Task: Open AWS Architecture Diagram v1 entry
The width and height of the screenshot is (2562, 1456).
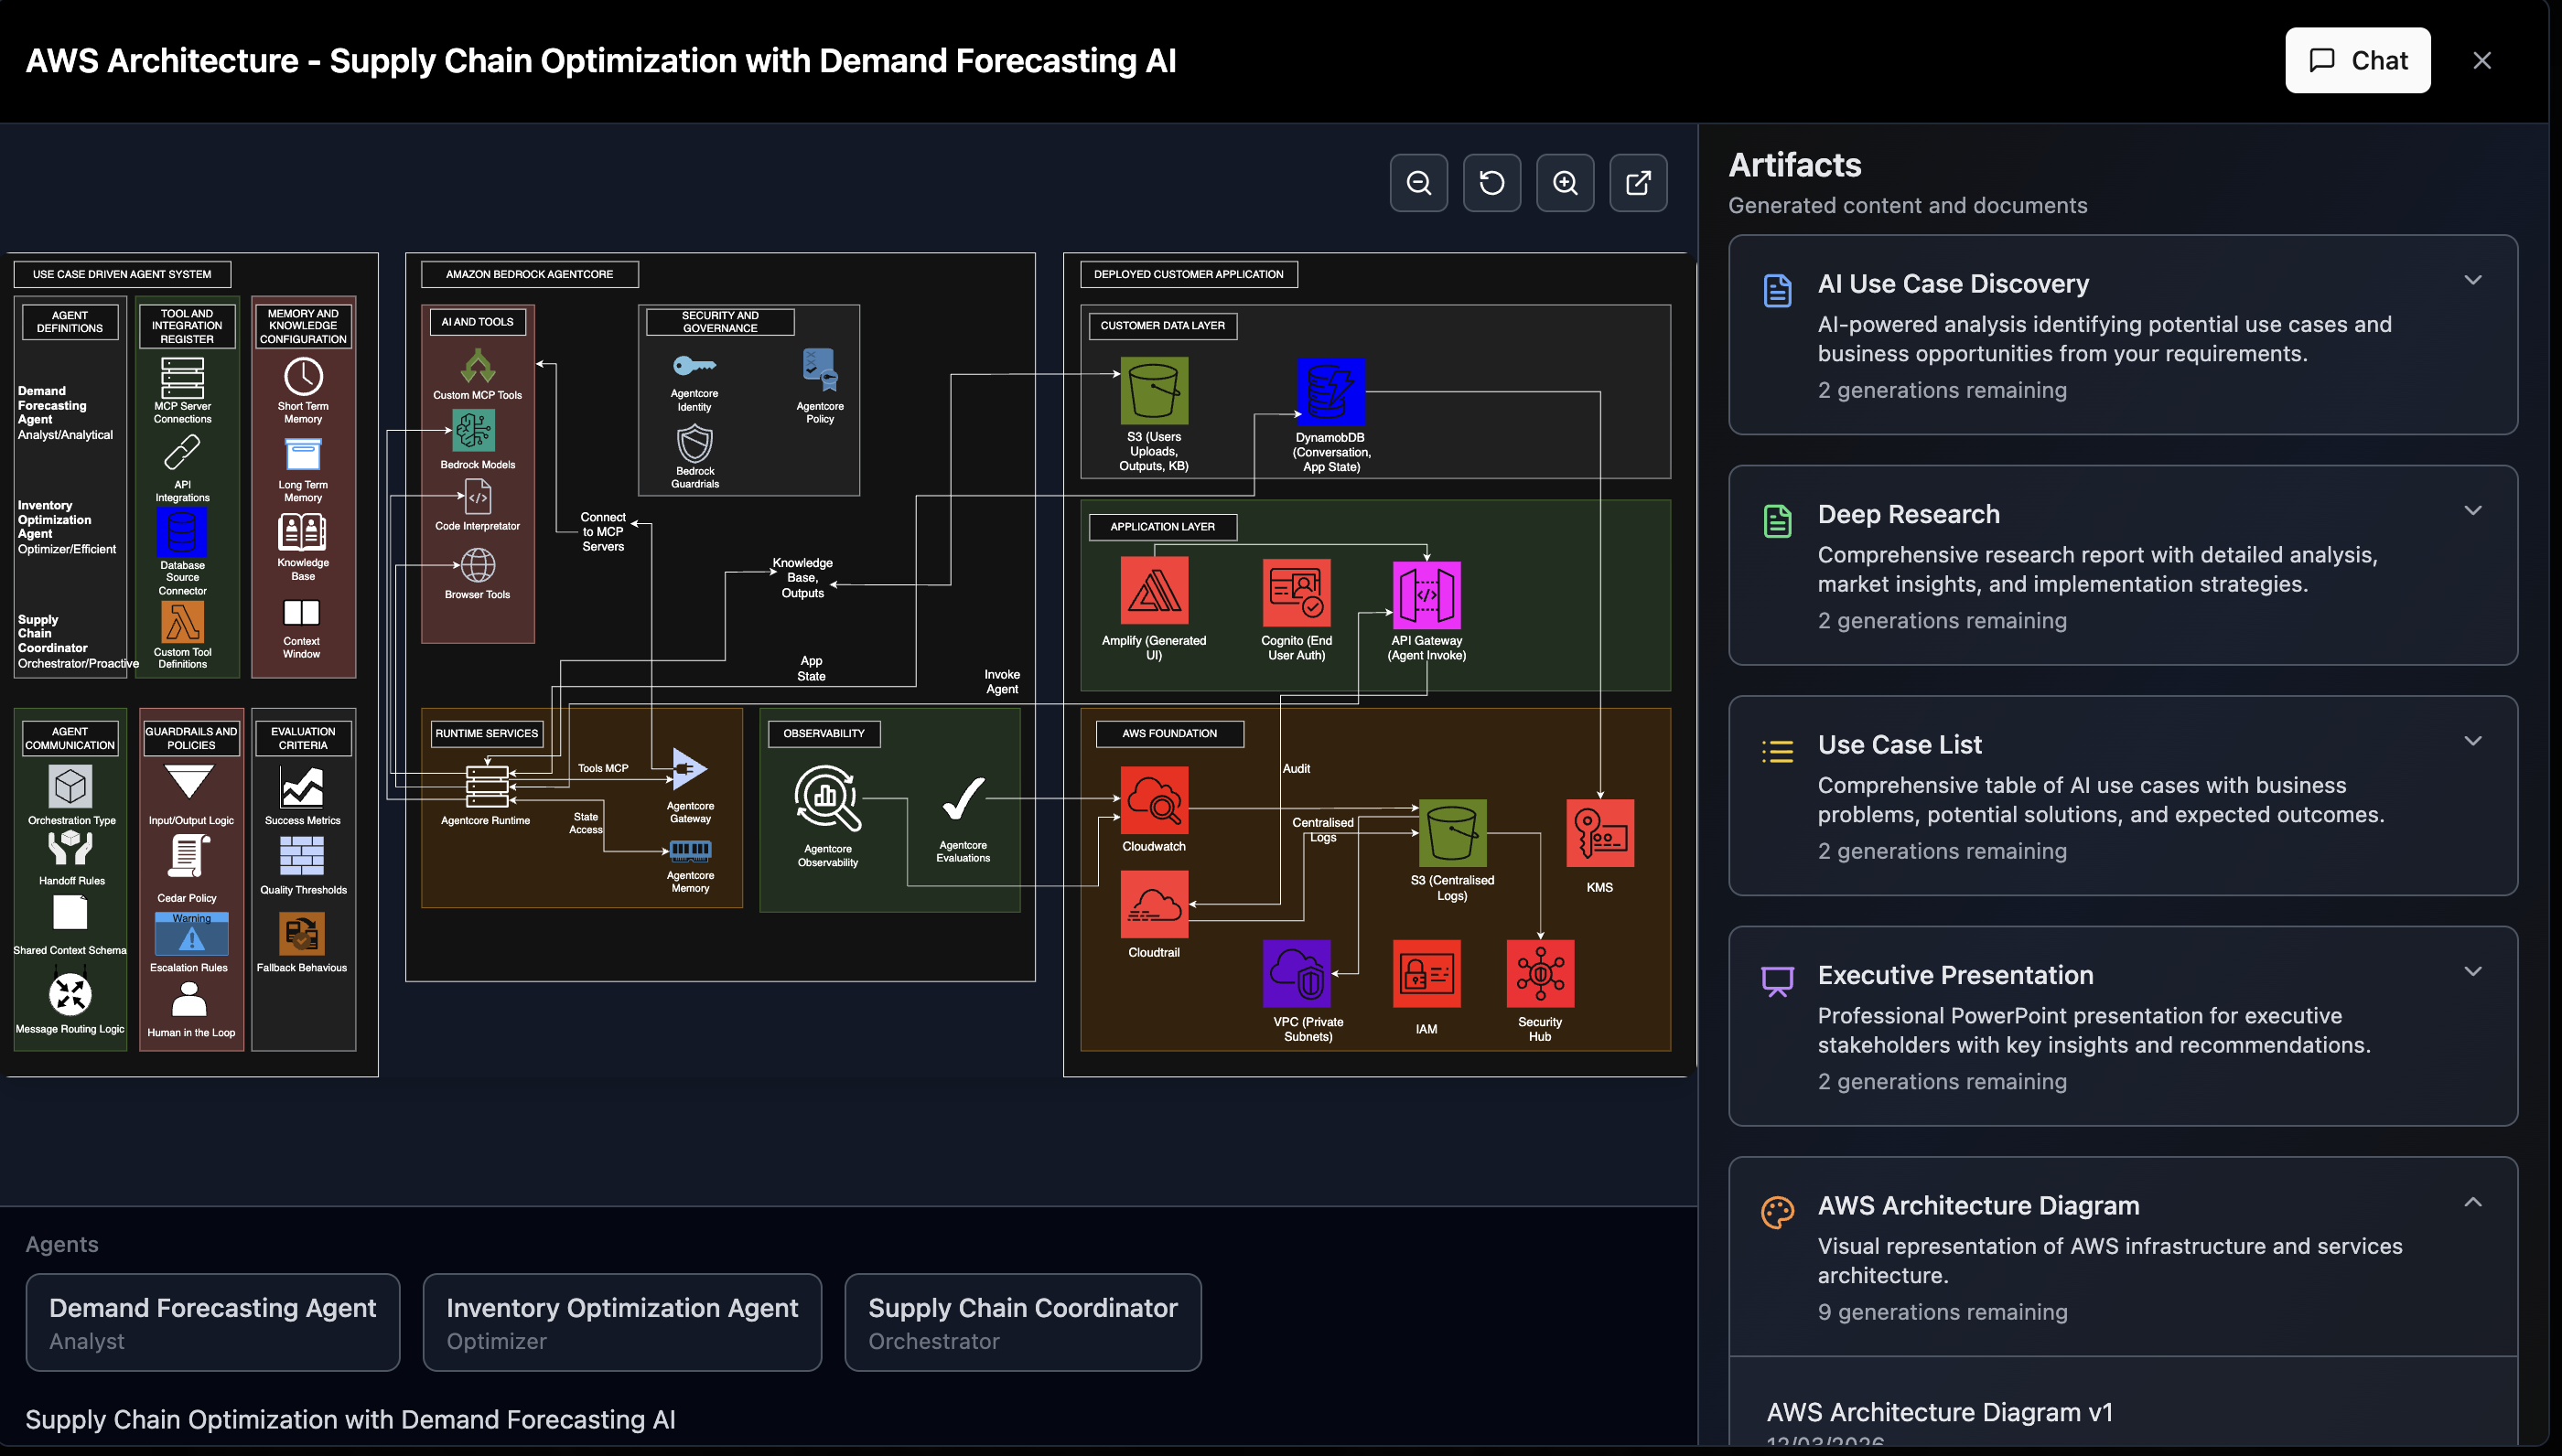Action: (x=1939, y=1412)
